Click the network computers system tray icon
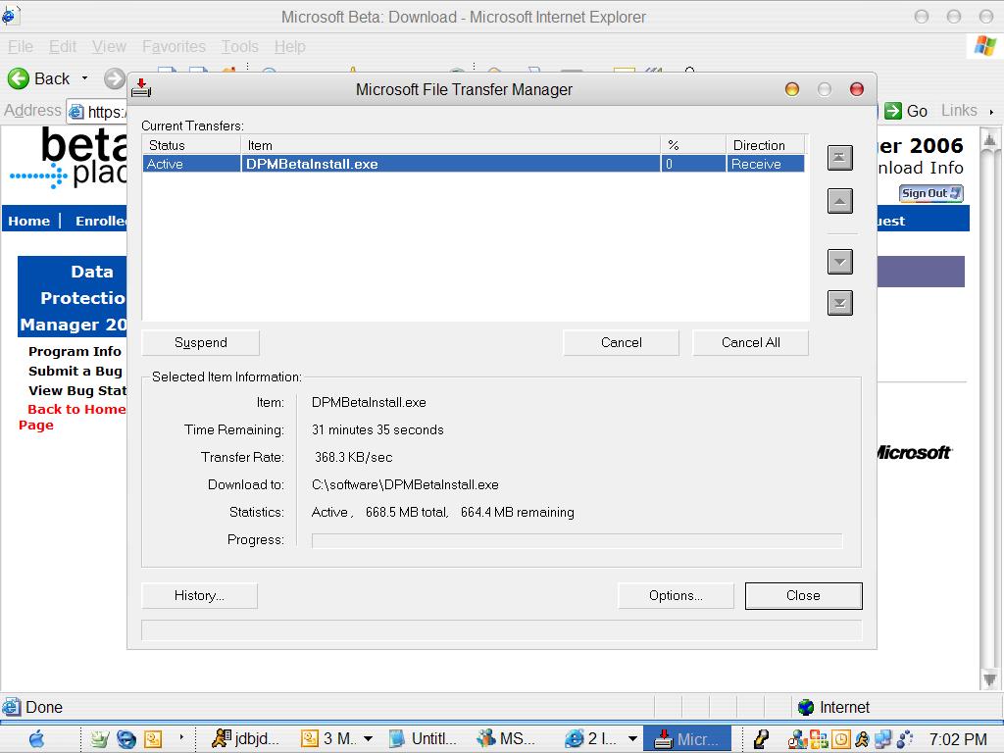The height and width of the screenshot is (753, 1004). (x=883, y=739)
